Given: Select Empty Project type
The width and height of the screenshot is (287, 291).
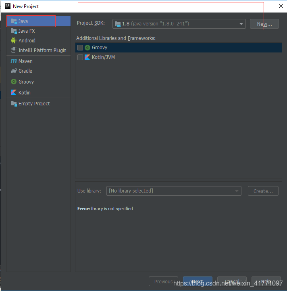Looking at the screenshot, I should coord(39,104).
